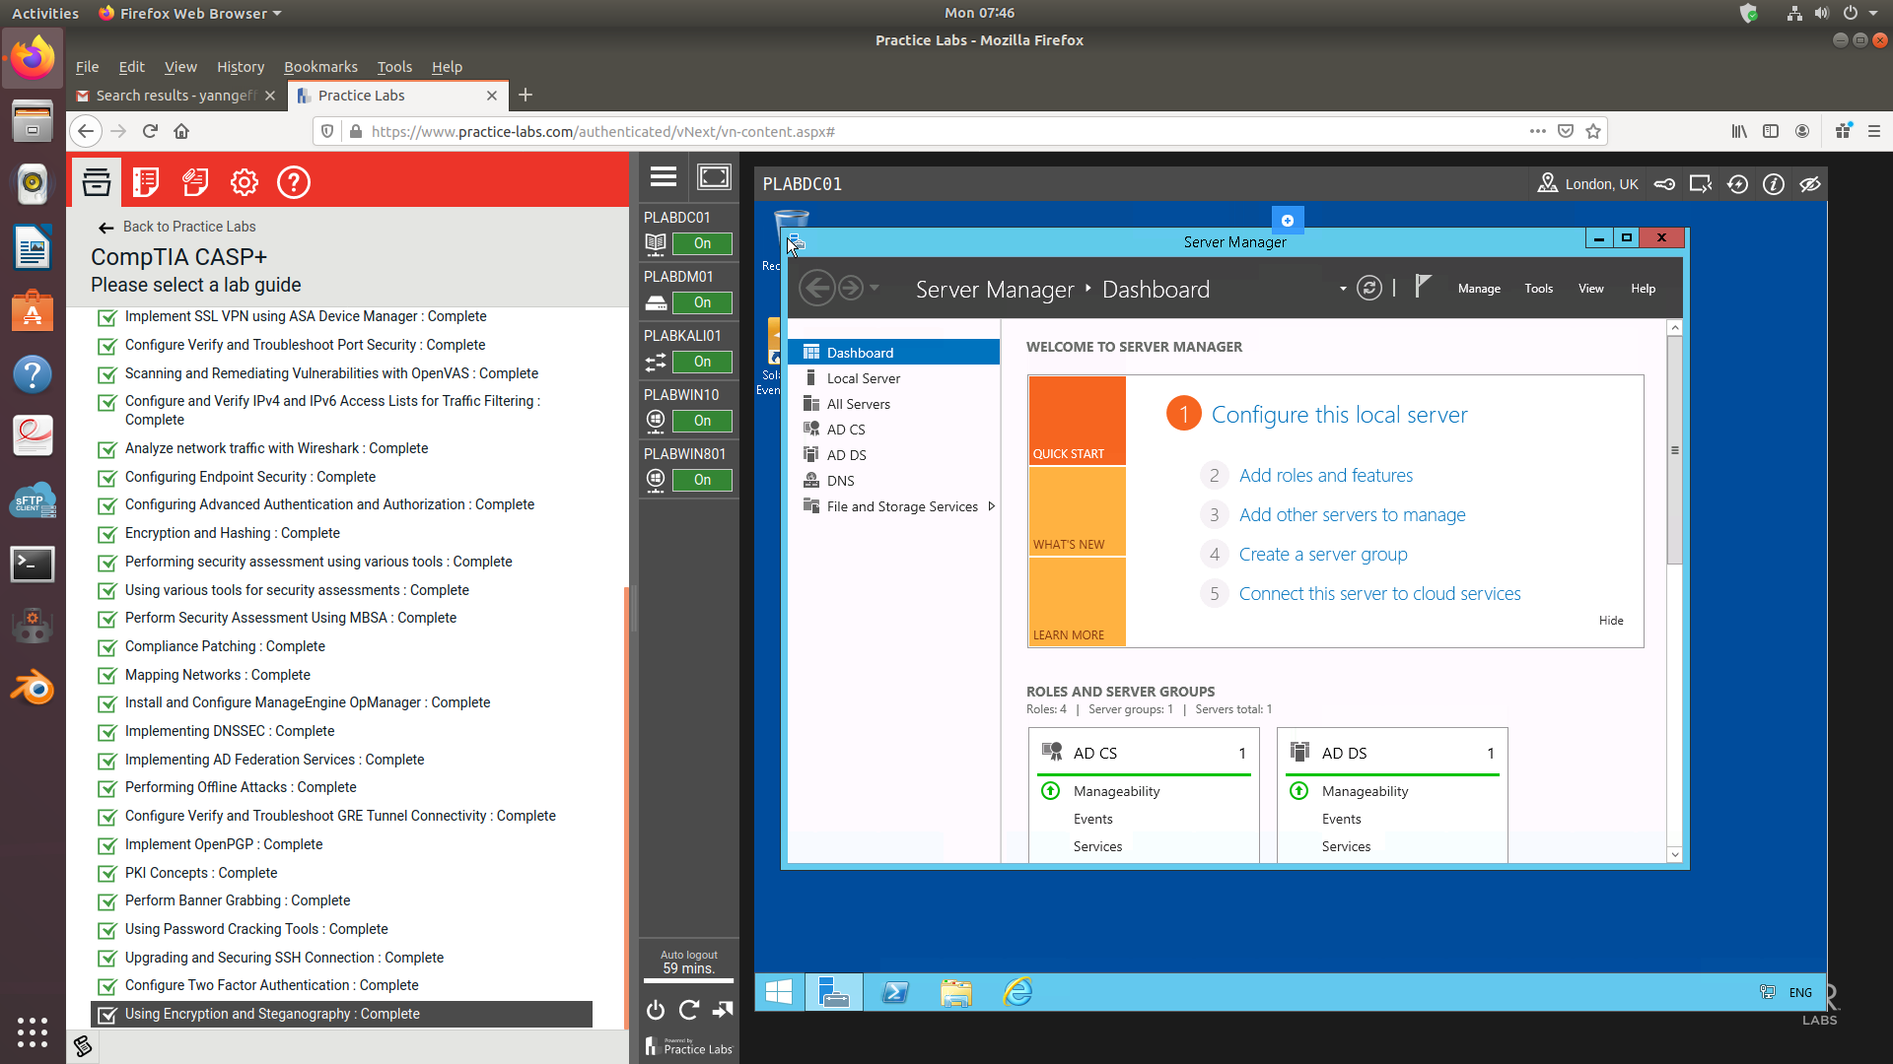
Task: Open the dropdown arrow next to Server Manager refresh
Action: [1343, 289]
